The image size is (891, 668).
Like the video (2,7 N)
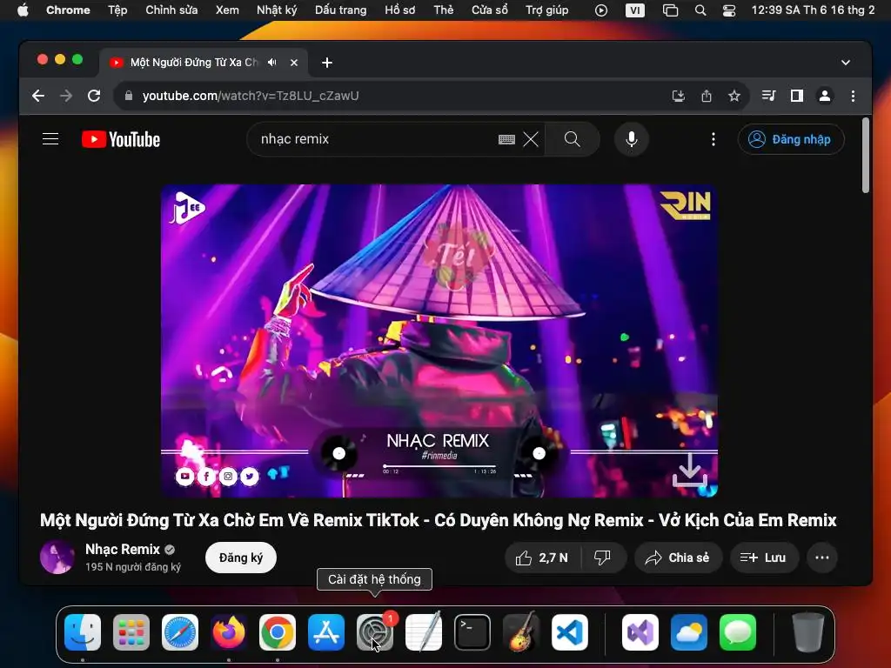541,558
